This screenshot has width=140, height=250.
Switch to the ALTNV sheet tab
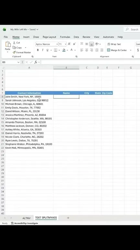point(26,218)
